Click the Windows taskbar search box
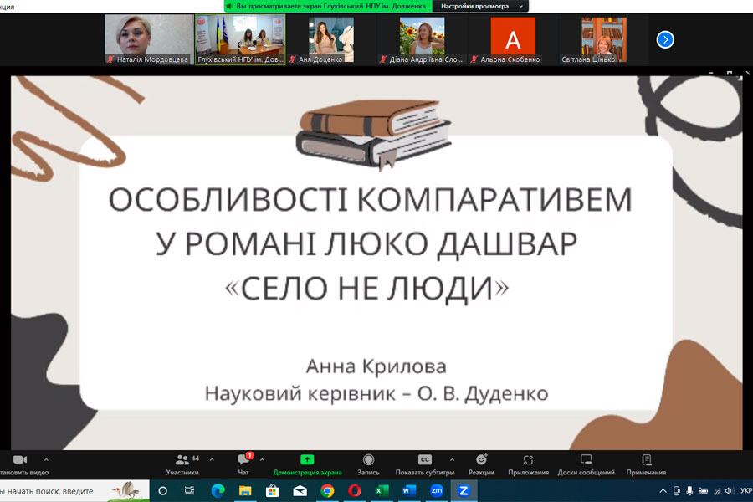 (59, 491)
